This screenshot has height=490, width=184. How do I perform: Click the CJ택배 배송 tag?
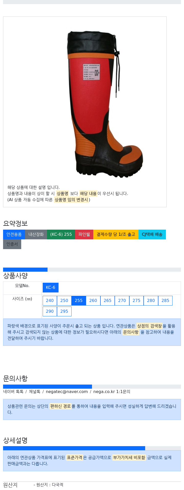point(152,234)
